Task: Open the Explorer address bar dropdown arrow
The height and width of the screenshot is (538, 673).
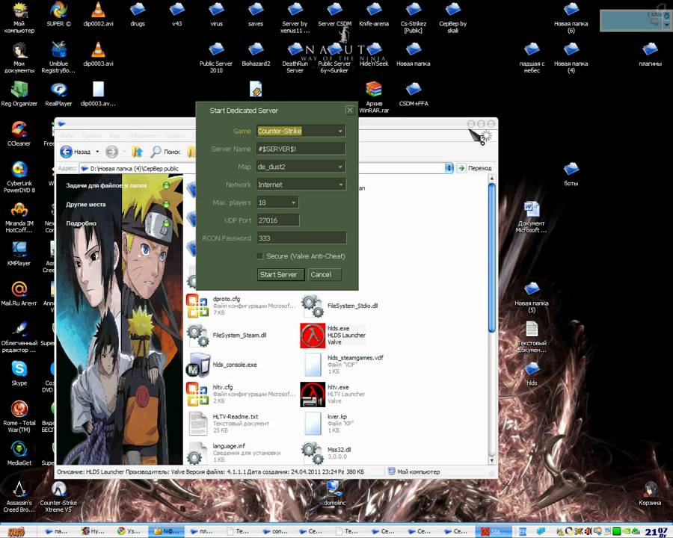Action: click(449, 168)
